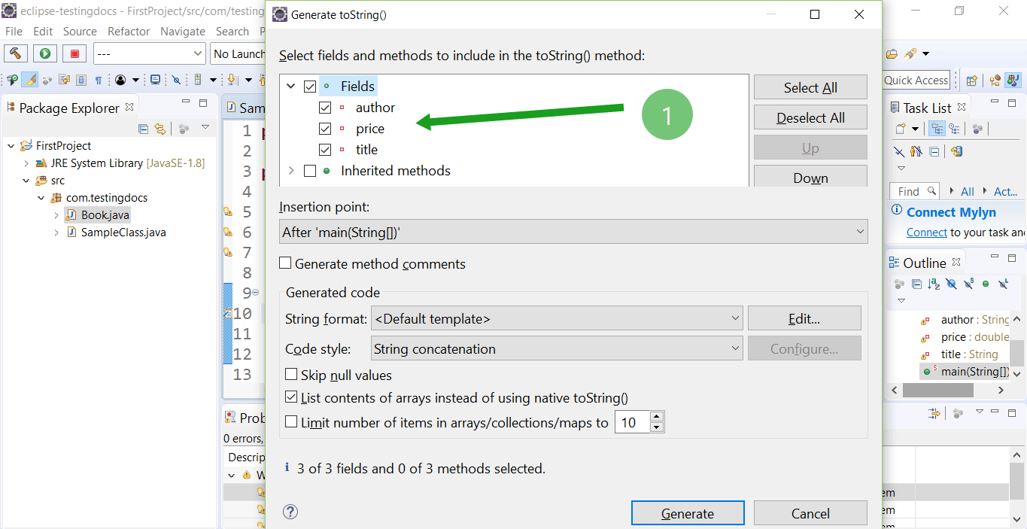Image resolution: width=1027 pixels, height=529 pixels.
Task: Switch to the Outline tab
Action: click(x=925, y=262)
